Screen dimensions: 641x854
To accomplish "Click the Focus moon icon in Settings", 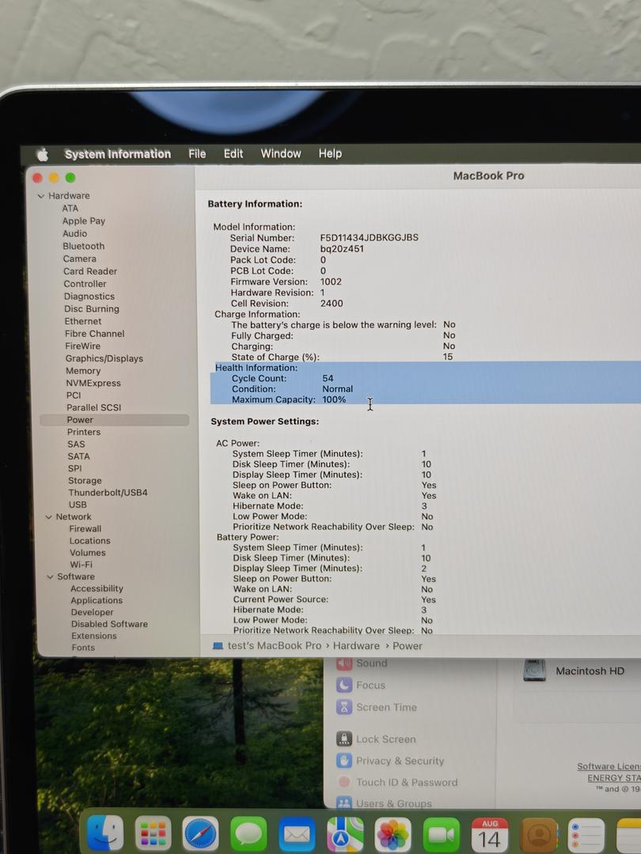I will point(344,685).
